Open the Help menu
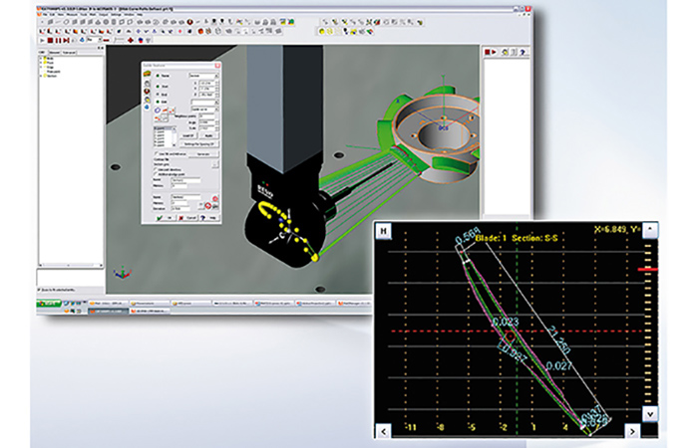The height and width of the screenshot is (448, 698). (x=140, y=15)
